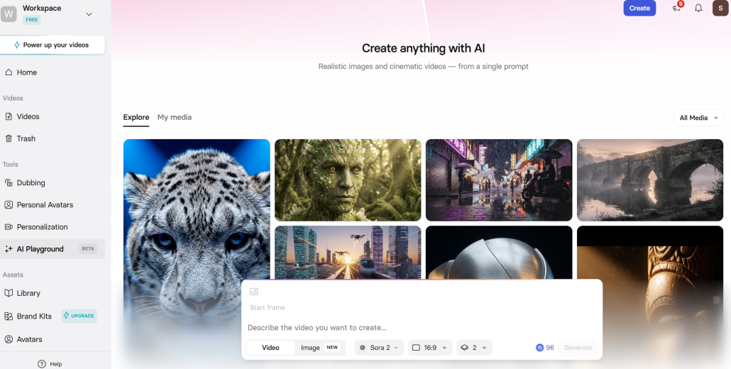Image resolution: width=731 pixels, height=369 pixels.
Task: Click the credits coin icon showing 96
Action: click(539, 348)
